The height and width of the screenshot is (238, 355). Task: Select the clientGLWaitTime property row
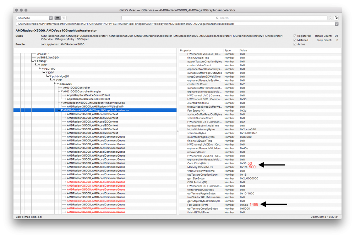pyautogui.click(x=260, y=103)
